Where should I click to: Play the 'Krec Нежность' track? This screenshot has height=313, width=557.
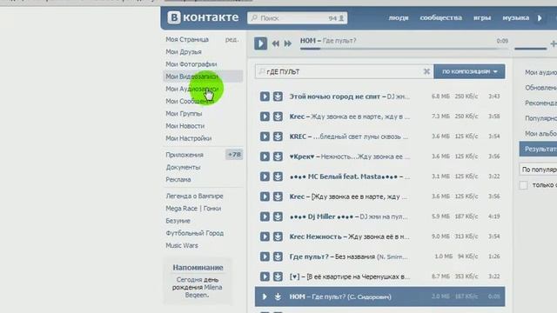(265, 236)
